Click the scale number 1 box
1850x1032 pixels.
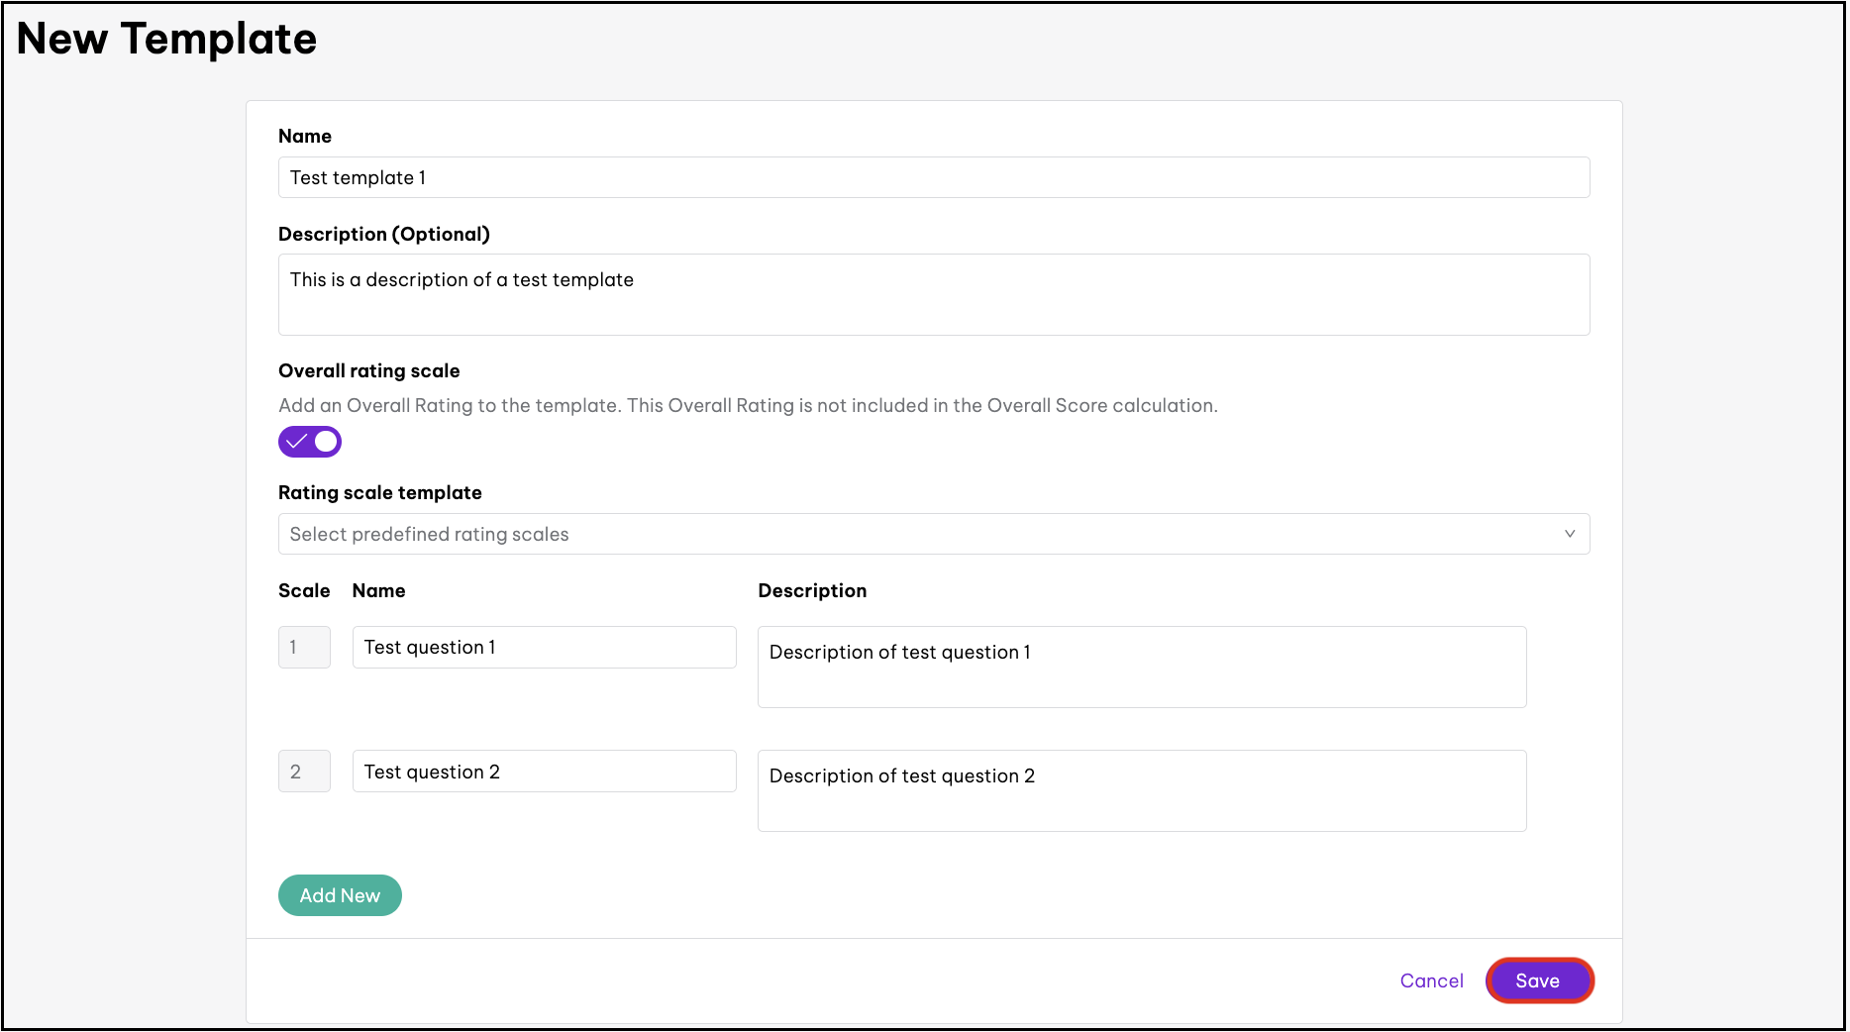[x=304, y=647]
